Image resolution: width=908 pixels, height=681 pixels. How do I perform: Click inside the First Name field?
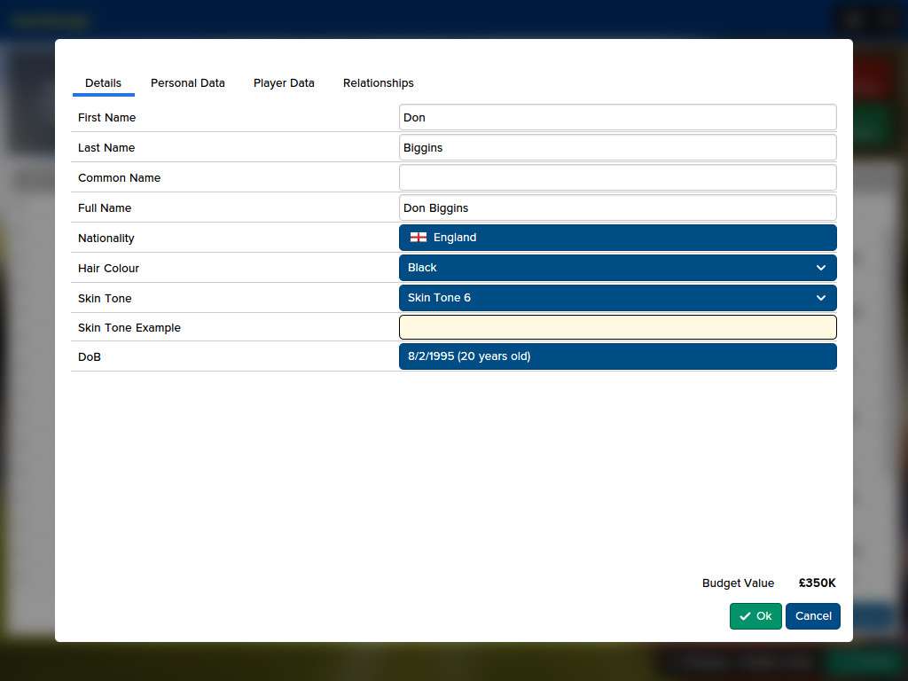coord(618,116)
